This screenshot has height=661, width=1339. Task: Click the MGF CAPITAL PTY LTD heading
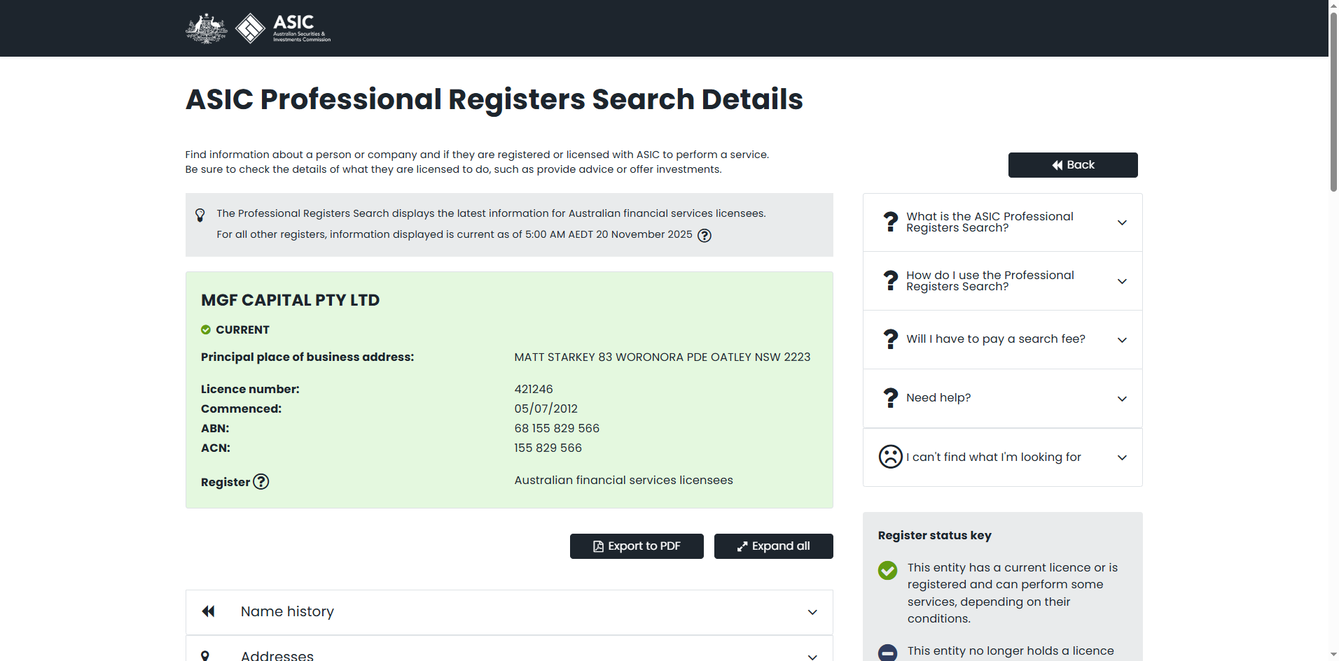[290, 300]
